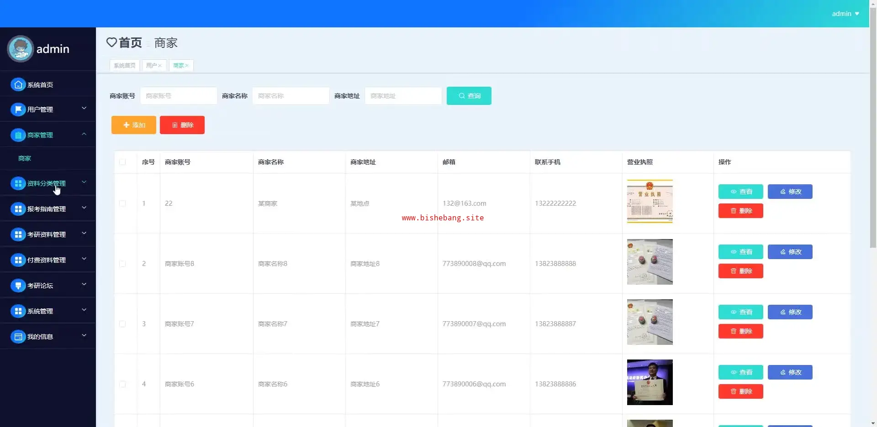The image size is (877, 427).
Task: Tick the select-all checkbox in table header
Action: [x=122, y=162]
